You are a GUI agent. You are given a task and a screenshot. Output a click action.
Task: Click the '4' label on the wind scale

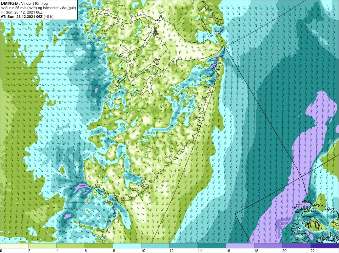[57, 251]
